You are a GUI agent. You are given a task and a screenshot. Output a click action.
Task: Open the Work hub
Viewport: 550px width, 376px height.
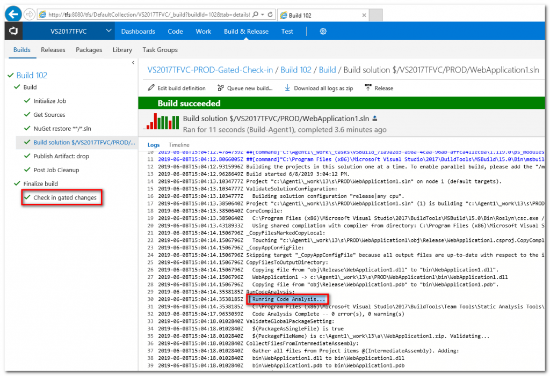pyautogui.click(x=204, y=31)
